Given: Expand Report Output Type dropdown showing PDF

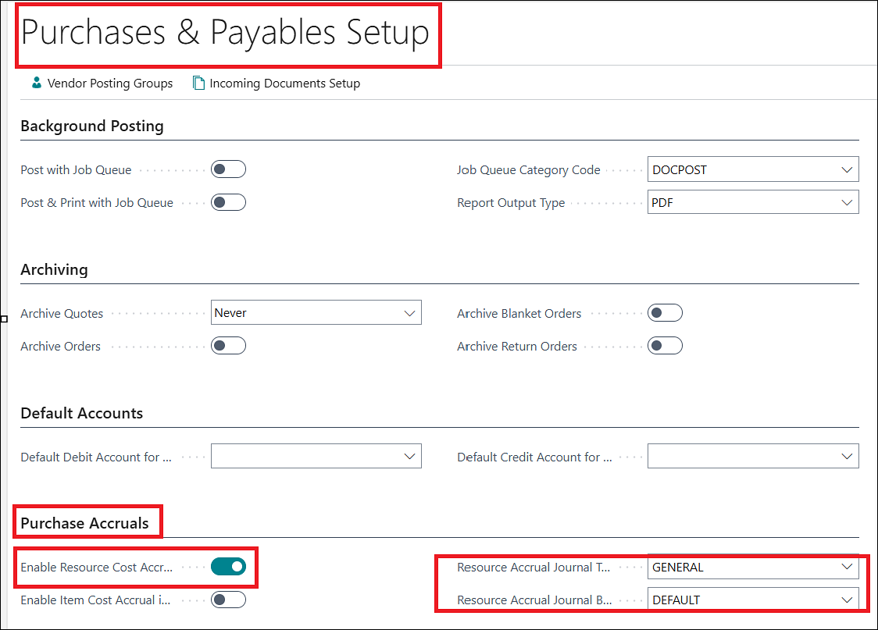Looking at the screenshot, I should click(753, 202).
